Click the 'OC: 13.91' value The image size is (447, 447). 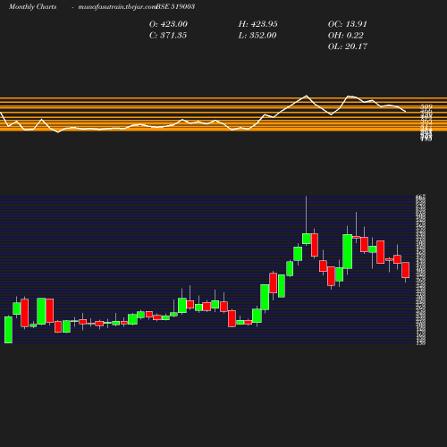click(348, 24)
